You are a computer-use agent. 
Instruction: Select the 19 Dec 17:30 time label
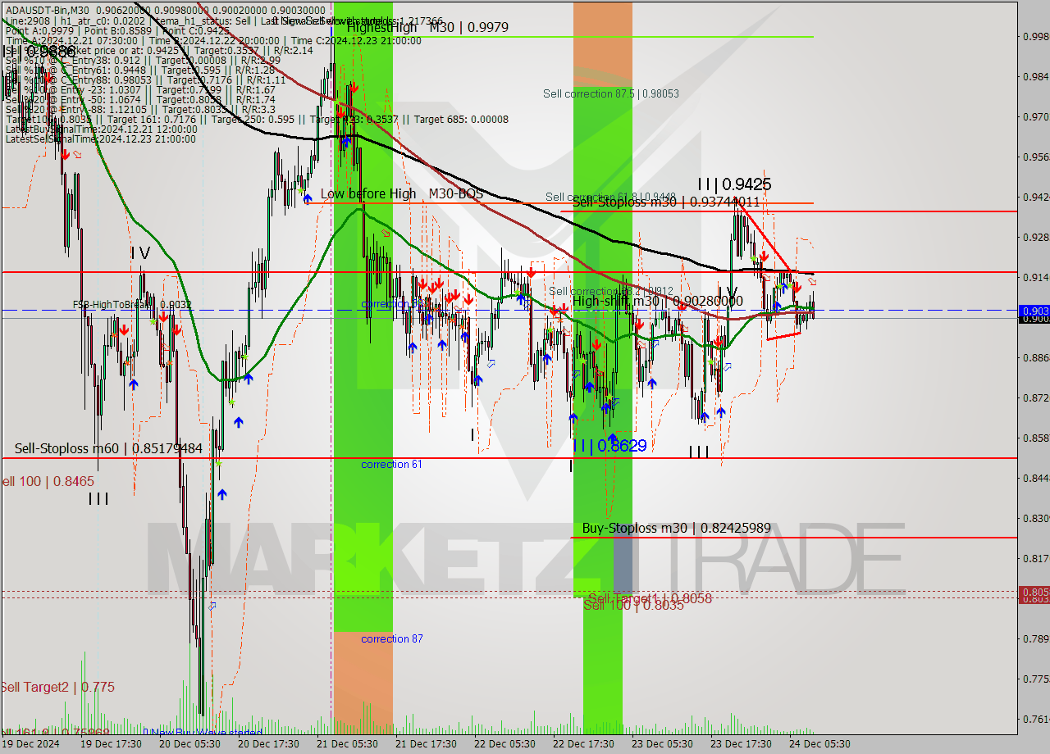coord(109,744)
